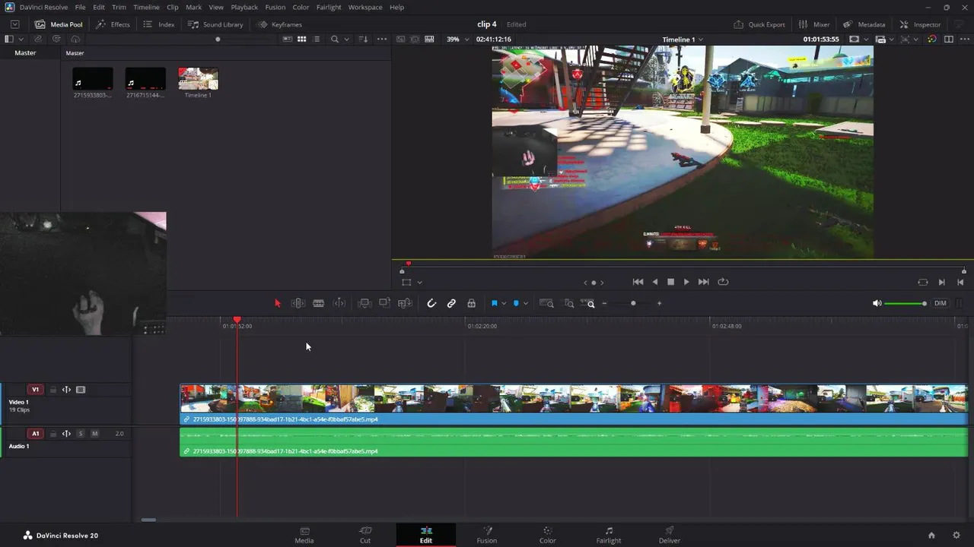This screenshot has width=974, height=547.
Task: Play timeline in reverse
Action: (x=655, y=282)
